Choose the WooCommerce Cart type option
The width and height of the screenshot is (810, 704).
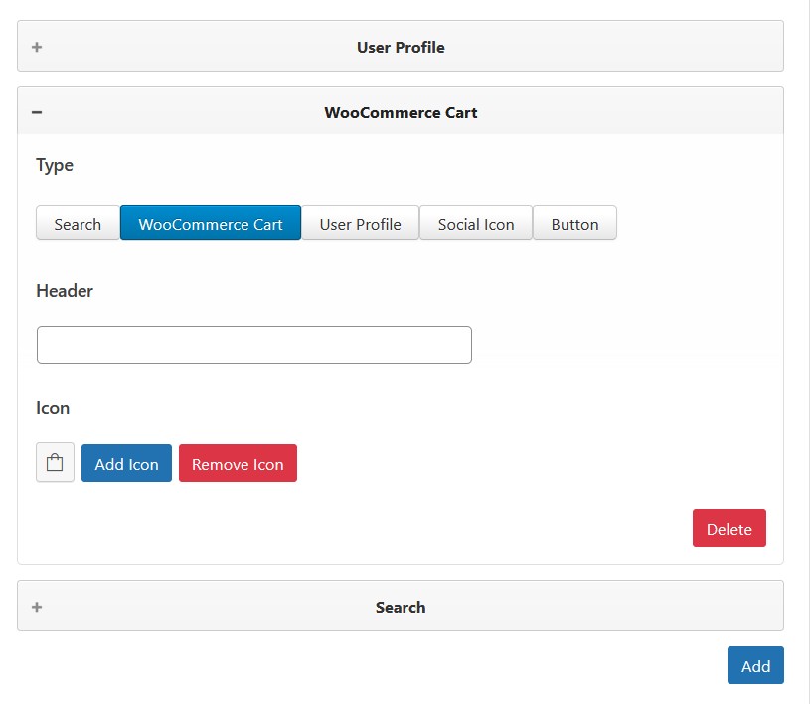click(x=211, y=224)
